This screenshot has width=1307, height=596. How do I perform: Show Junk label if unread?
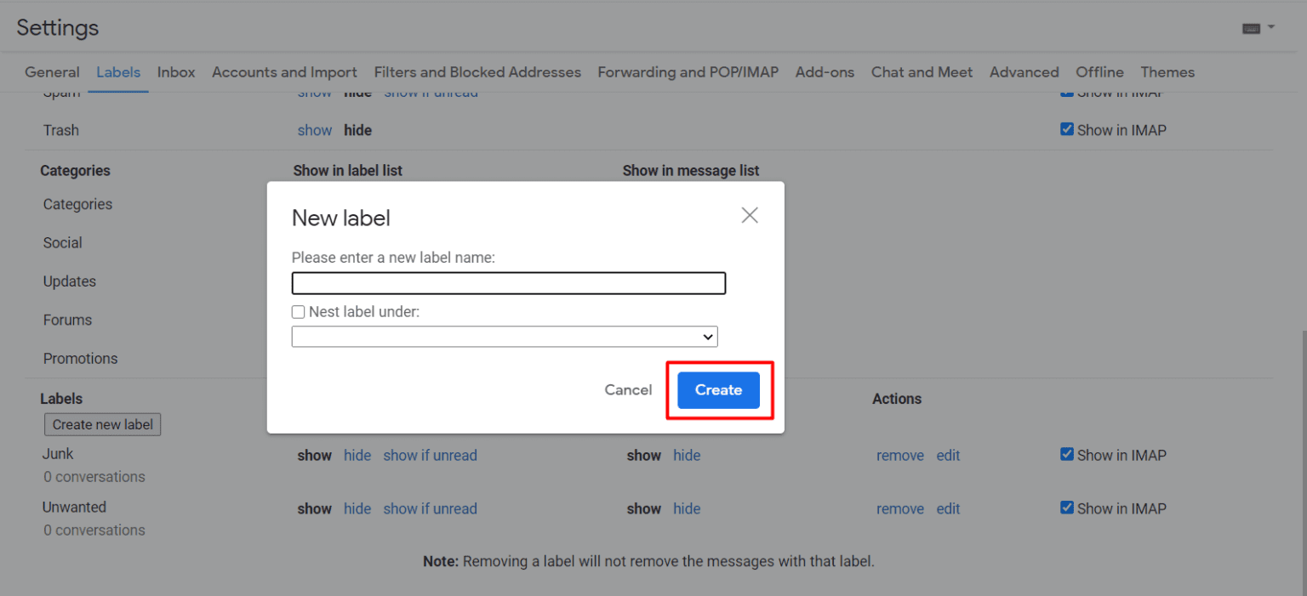click(x=430, y=455)
